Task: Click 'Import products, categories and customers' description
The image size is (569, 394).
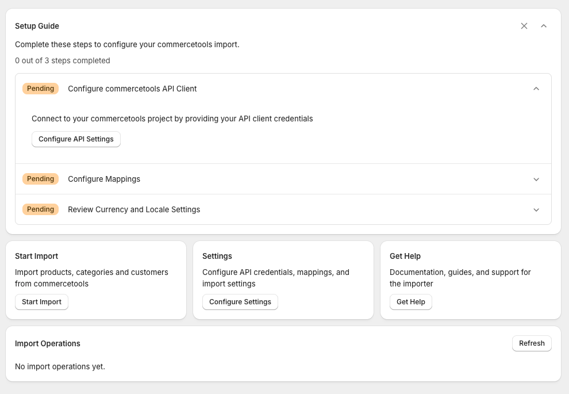Action: pyautogui.click(x=91, y=278)
